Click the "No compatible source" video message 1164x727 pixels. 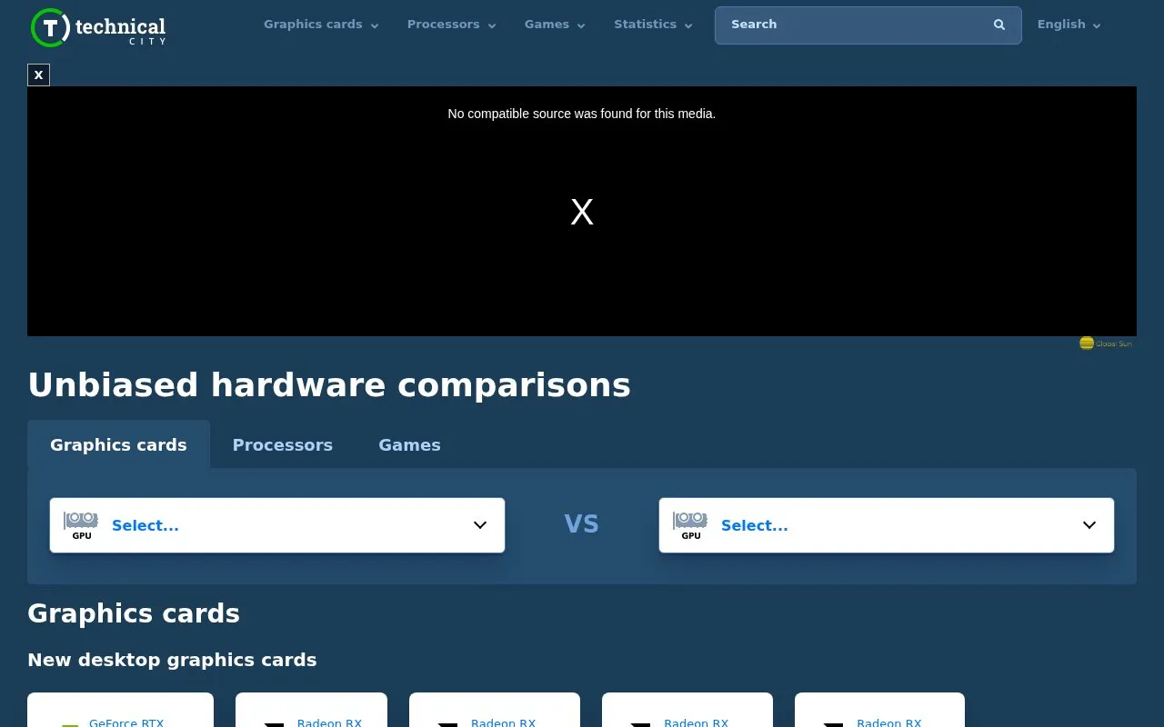tap(582, 114)
